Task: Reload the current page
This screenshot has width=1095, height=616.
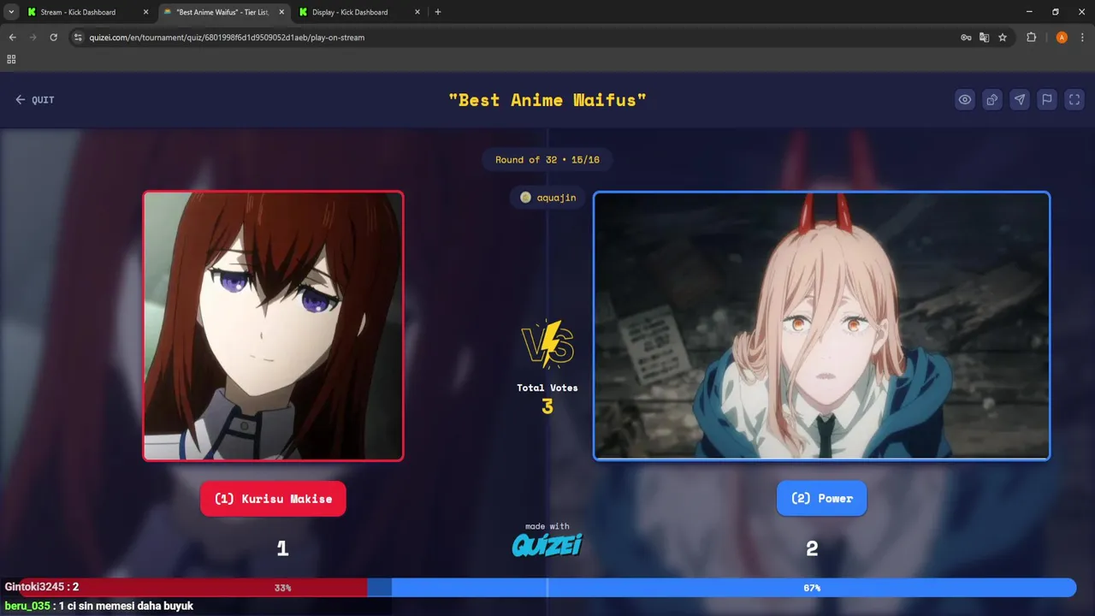Action: (x=54, y=38)
